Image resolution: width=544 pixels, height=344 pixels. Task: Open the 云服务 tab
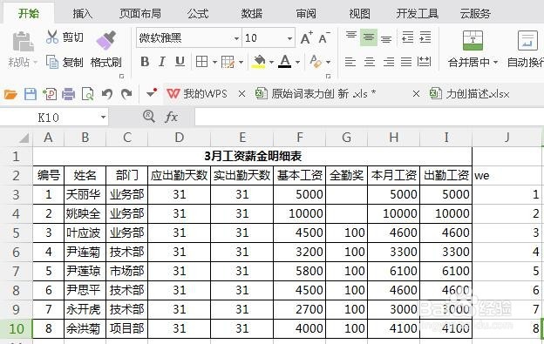[x=475, y=14]
